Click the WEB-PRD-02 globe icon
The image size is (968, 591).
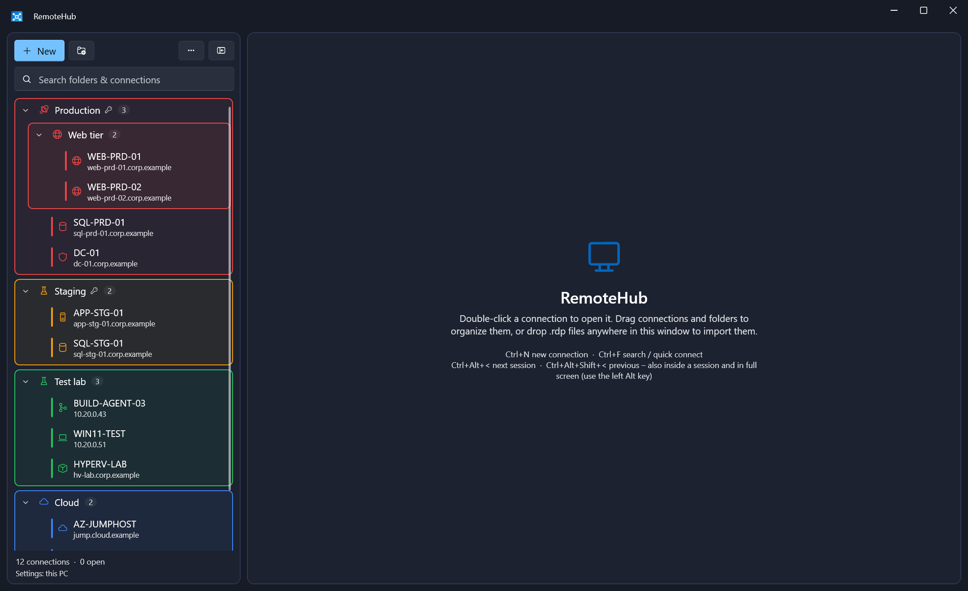77,191
